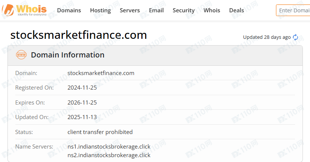Image resolution: width=310 pixels, height=162 pixels.
Task: Click the refresh update icon
Action: click(295, 37)
